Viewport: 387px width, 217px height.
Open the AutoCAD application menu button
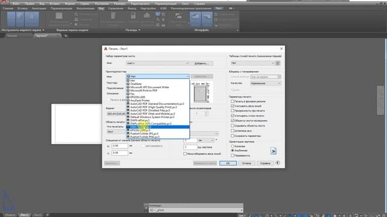click(4, 1)
